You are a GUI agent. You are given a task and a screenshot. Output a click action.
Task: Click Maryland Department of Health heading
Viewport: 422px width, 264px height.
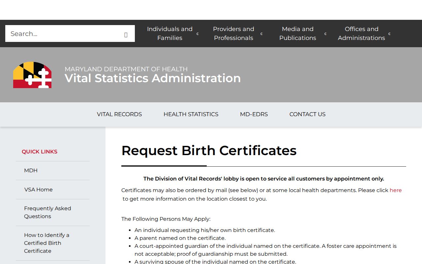(126, 69)
